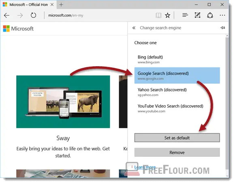The height and width of the screenshot is (184, 235).
Task: Click the Forward navigation arrow
Action: pyautogui.click(x=20, y=15)
